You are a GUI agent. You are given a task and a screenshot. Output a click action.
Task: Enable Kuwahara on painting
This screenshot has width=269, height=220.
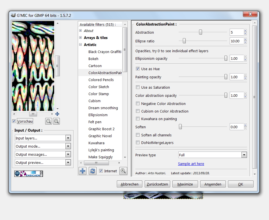click(x=138, y=119)
